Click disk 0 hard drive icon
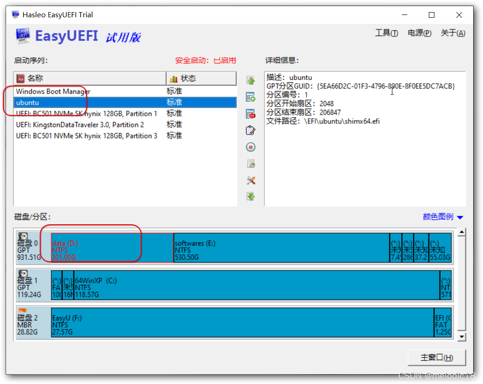This screenshot has width=483, height=384. 23,237
